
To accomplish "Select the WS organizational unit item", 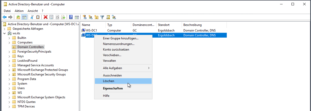I will 20,93.
